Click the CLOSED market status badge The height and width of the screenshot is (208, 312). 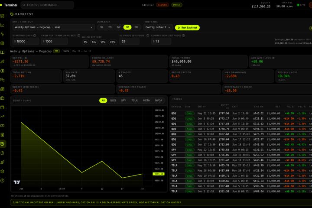pos(162,5)
